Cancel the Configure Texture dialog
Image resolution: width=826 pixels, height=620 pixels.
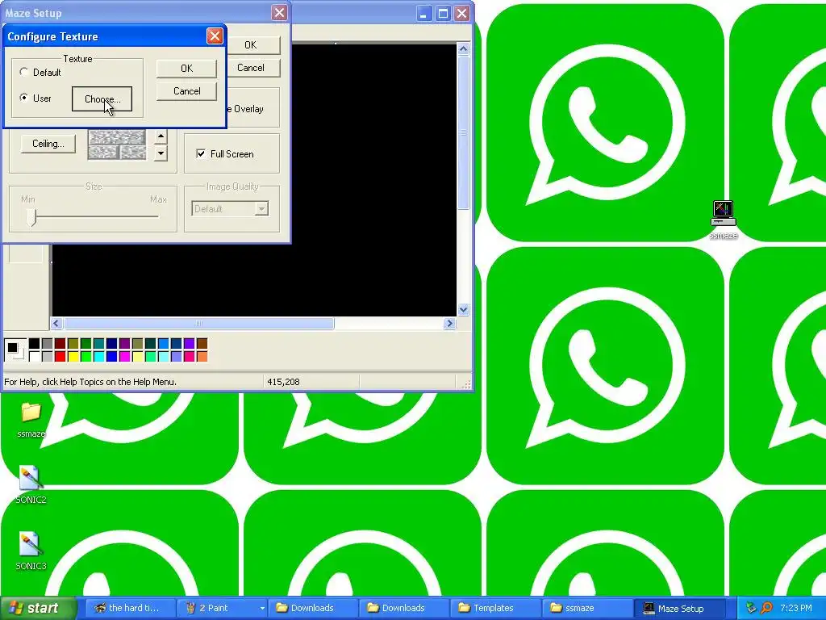(x=186, y=91)
